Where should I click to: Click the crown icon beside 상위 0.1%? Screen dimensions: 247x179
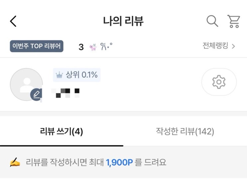click(x=60, y=75)
